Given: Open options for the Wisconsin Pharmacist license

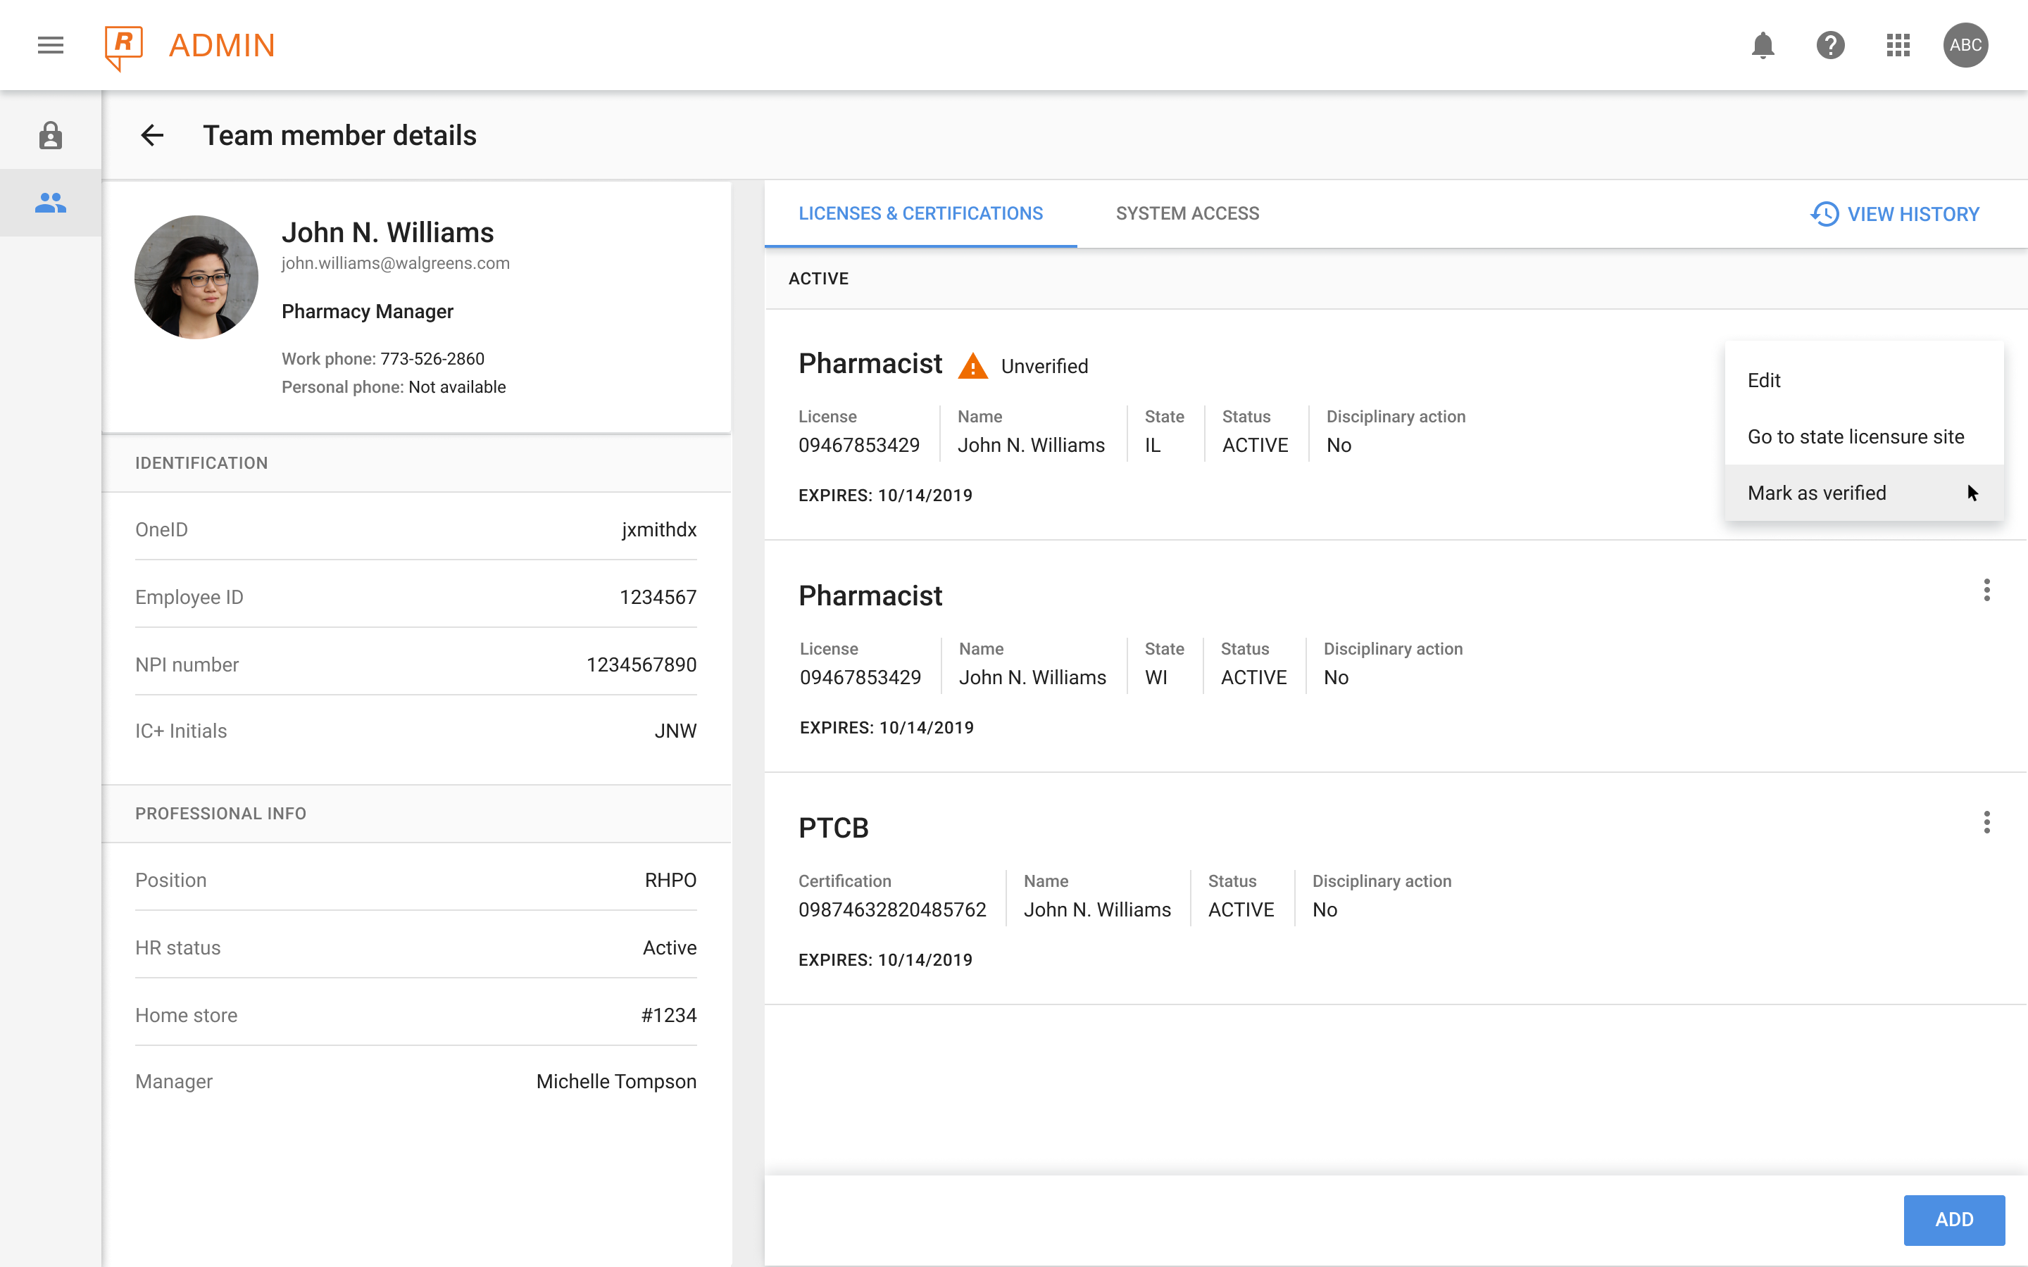Looking at the screenshot, I should click(1986, 590).
